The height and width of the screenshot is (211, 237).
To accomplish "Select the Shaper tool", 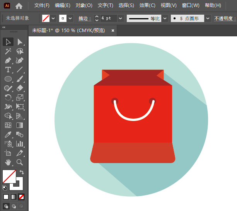I will pos(8,88).
